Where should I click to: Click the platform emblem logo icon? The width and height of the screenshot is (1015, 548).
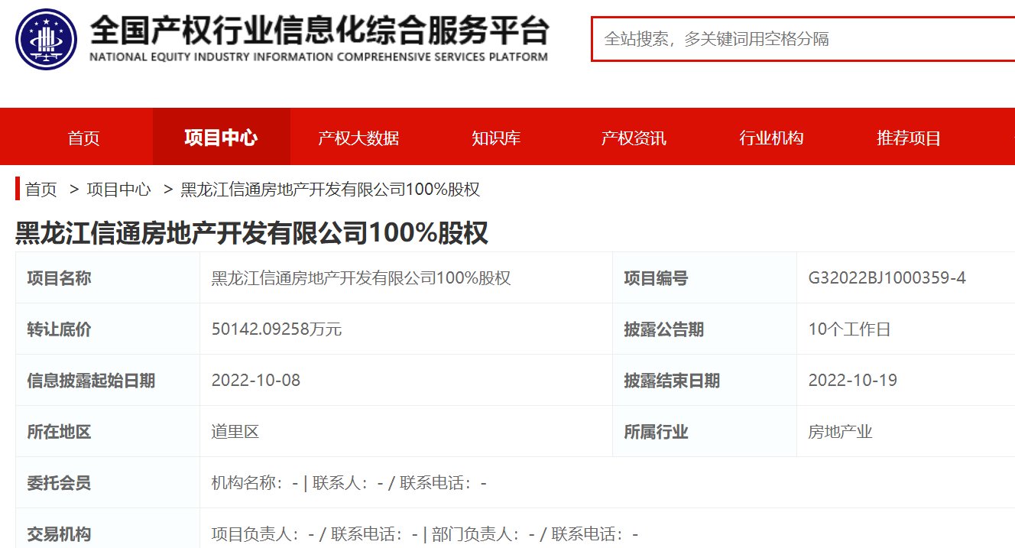[x=46, y=39]
